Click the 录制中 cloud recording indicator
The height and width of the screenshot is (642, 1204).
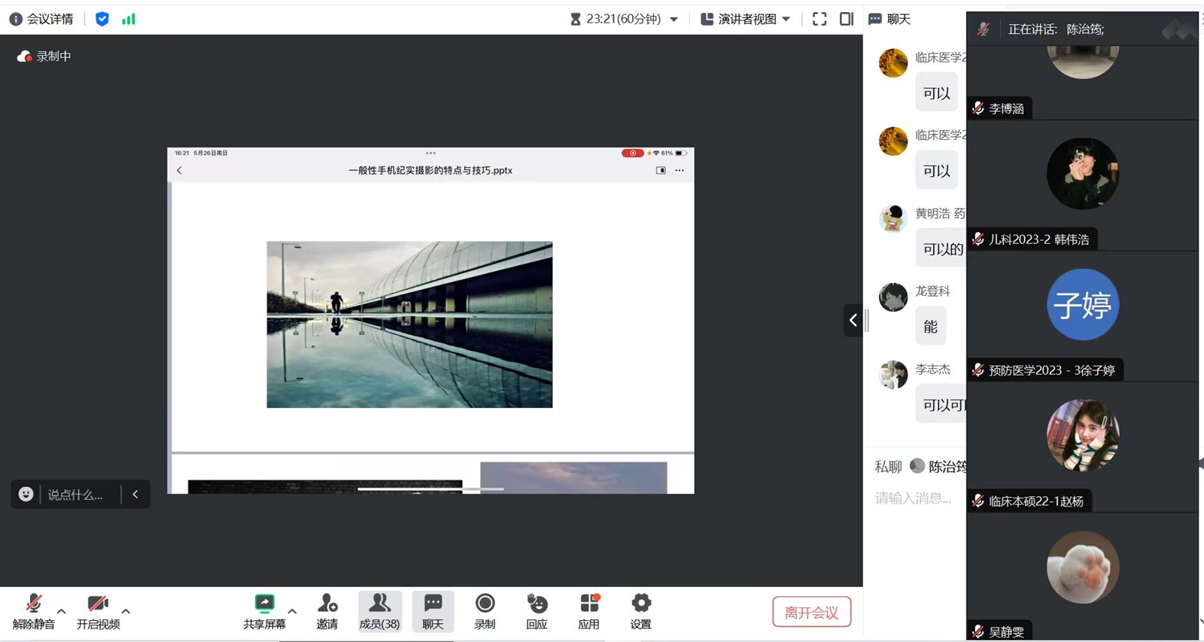tap(44, 56)
